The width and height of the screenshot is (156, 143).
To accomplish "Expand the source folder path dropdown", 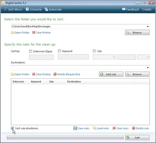I will click(148, 26).
